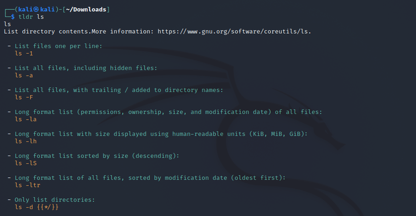Click the green dollar prompt sign
The width and height of the screenshot is (416, 216).
click(x=13, y=17)
